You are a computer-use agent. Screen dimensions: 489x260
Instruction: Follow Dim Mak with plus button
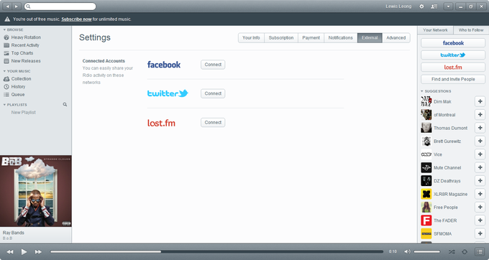tap(480, 101)
